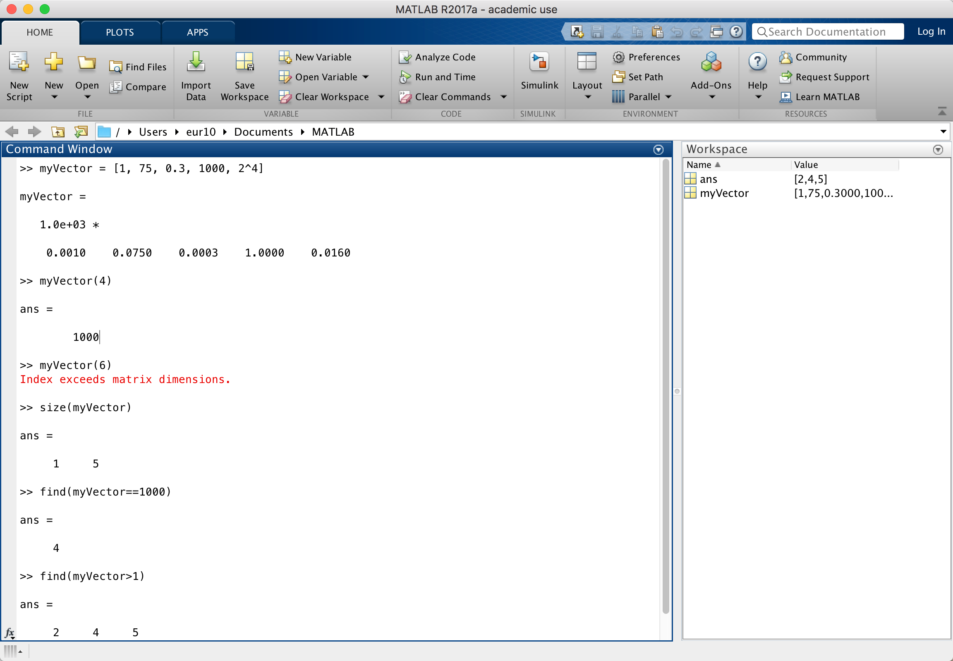
Task: Click the myVector workspace variable
Action: click(x=724, y=193)
